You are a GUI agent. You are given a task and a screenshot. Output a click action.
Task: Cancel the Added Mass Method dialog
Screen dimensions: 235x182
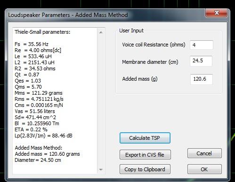[204, 153]
